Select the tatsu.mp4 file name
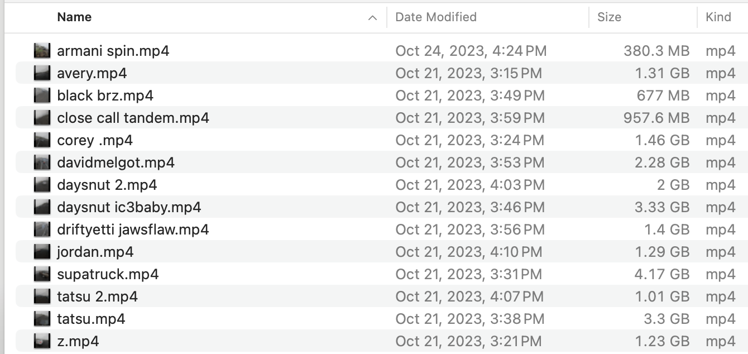Viewport: 748px width, 354px height. (91, 319)
